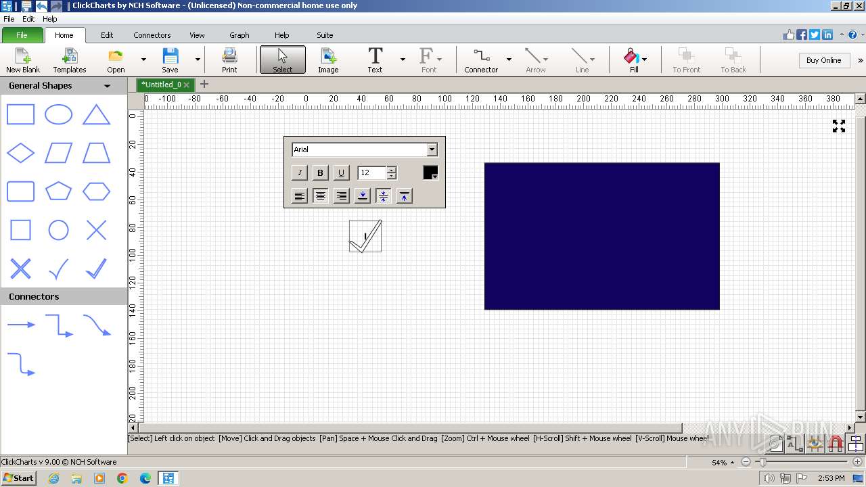Open the Windows Start menu
The image size is (866, 487).
point(18,478)
